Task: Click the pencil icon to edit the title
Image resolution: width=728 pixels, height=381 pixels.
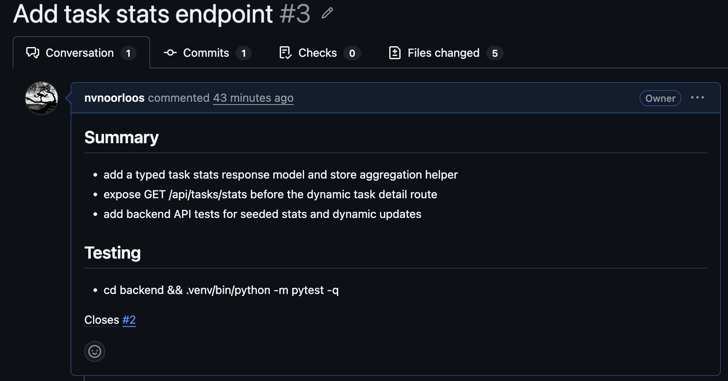Action: (x=327, y=13)
